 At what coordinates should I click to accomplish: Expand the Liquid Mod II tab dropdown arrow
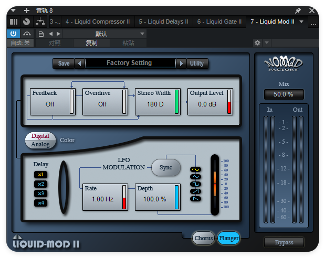click(x=301, y=21)
